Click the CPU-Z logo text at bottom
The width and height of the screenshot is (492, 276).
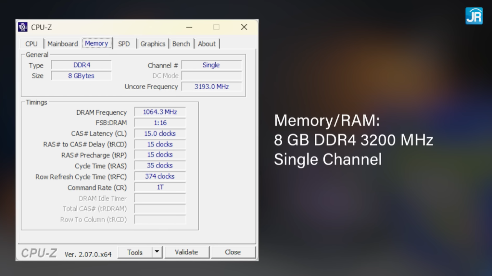pos(39,253)
